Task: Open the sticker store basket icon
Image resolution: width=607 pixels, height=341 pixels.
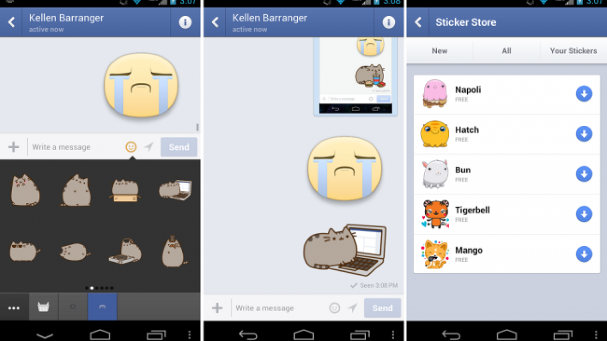Action: click(x=44, y=307)
